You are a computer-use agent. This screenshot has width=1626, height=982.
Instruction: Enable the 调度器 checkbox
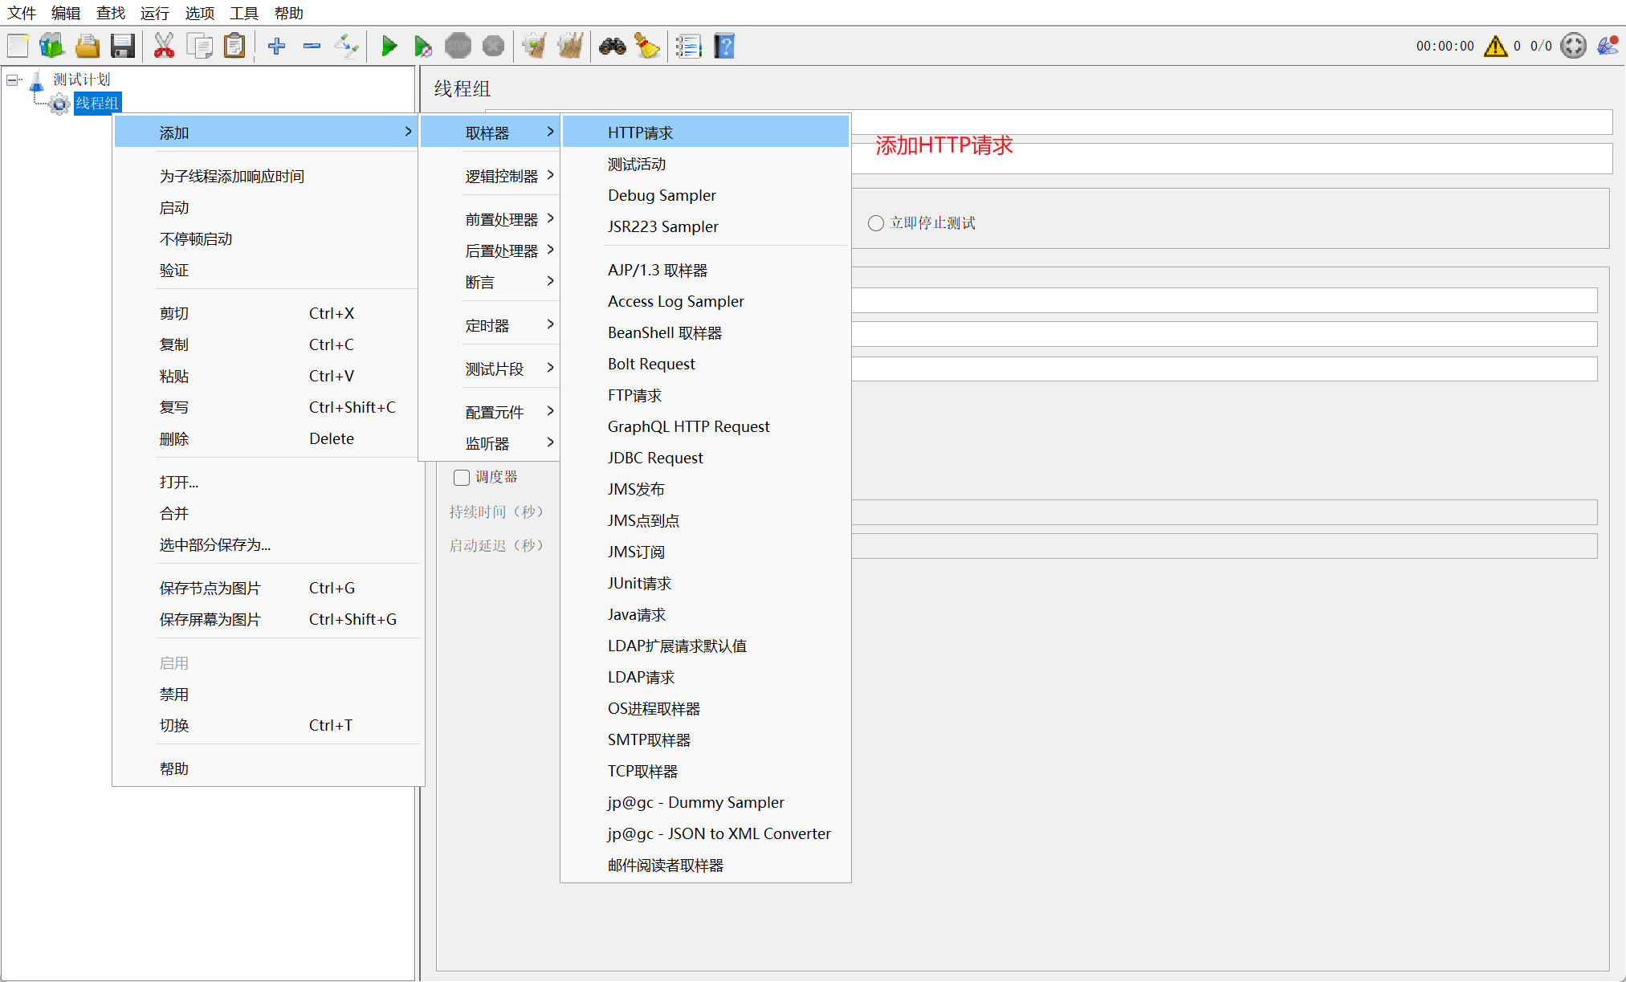[462, 478]
